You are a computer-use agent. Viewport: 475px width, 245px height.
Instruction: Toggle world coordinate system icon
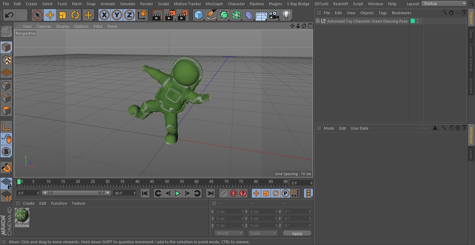point(142,15)
